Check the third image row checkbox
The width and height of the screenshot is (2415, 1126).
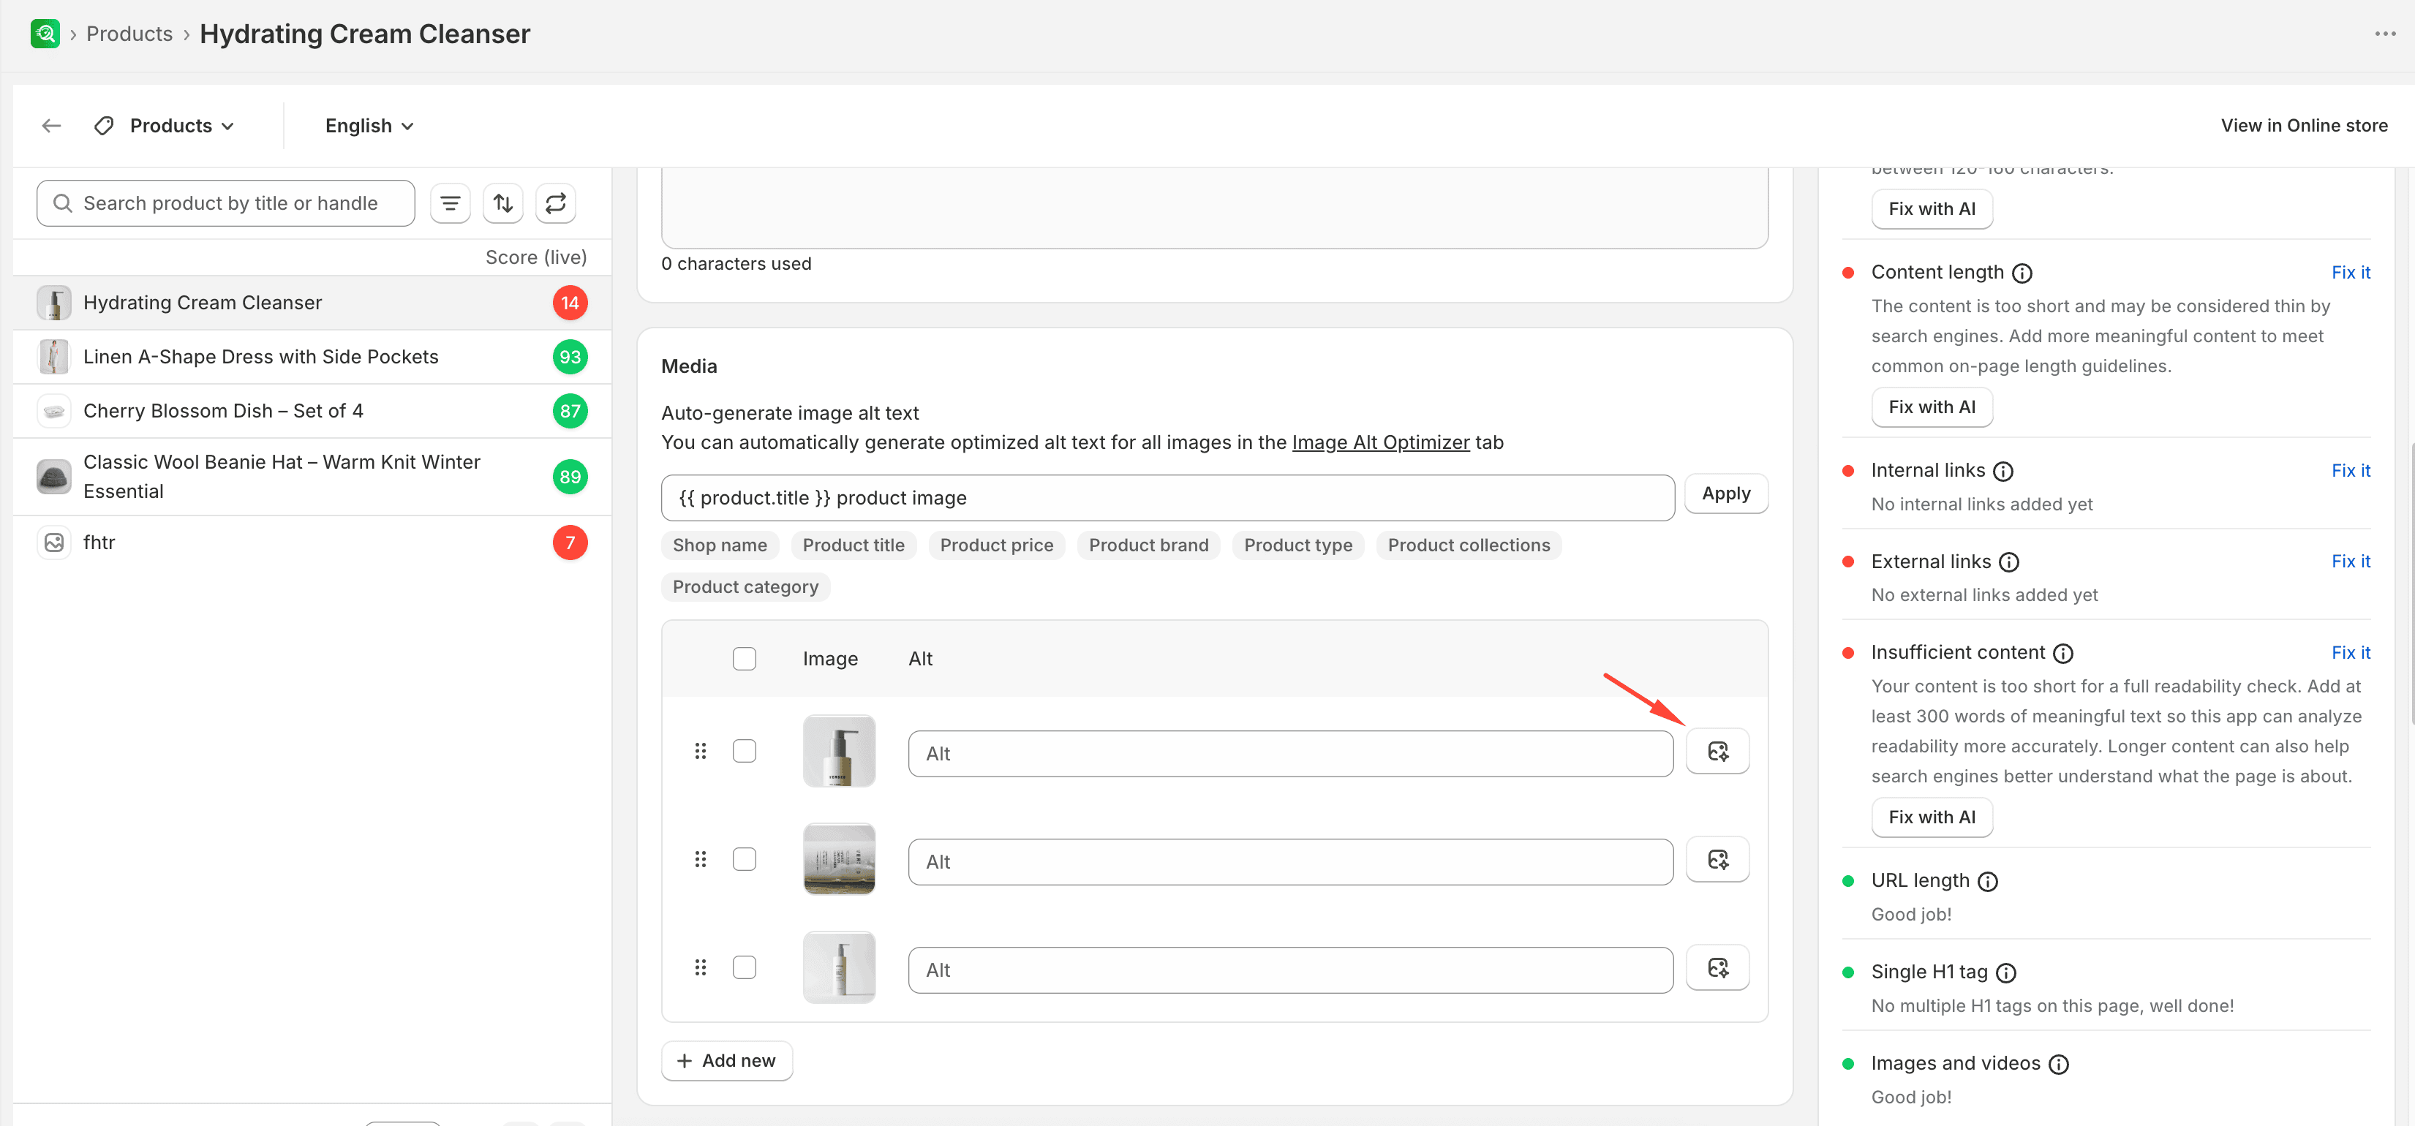[745, 967]
